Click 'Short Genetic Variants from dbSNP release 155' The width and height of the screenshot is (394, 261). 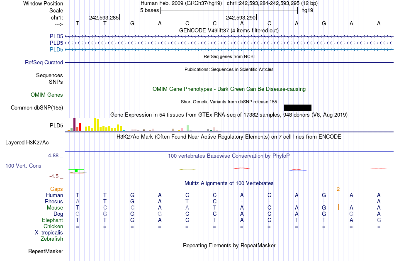tap(229, 102)
